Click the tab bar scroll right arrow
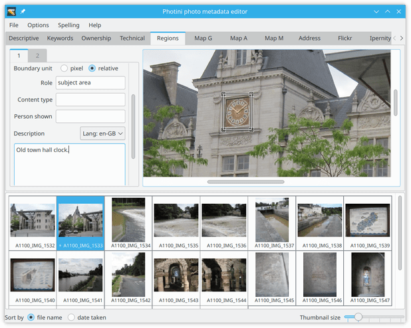411x328 pixels. 402,39
